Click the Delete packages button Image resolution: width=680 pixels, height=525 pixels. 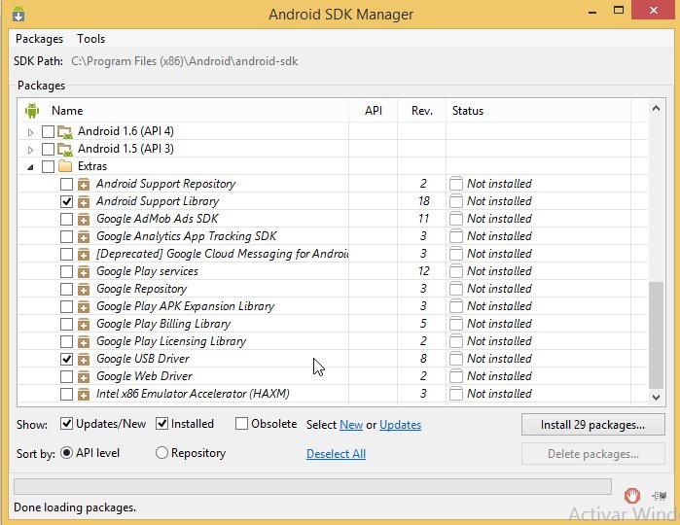click(x=592, y=454)
